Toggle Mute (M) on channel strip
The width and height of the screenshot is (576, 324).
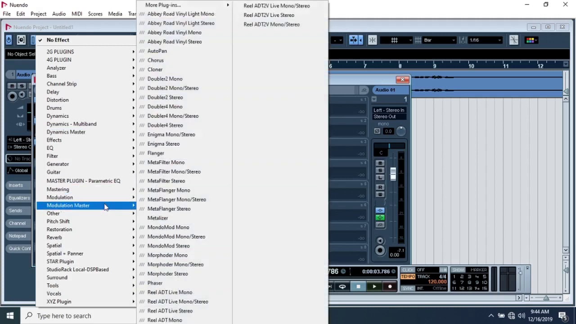380,163
